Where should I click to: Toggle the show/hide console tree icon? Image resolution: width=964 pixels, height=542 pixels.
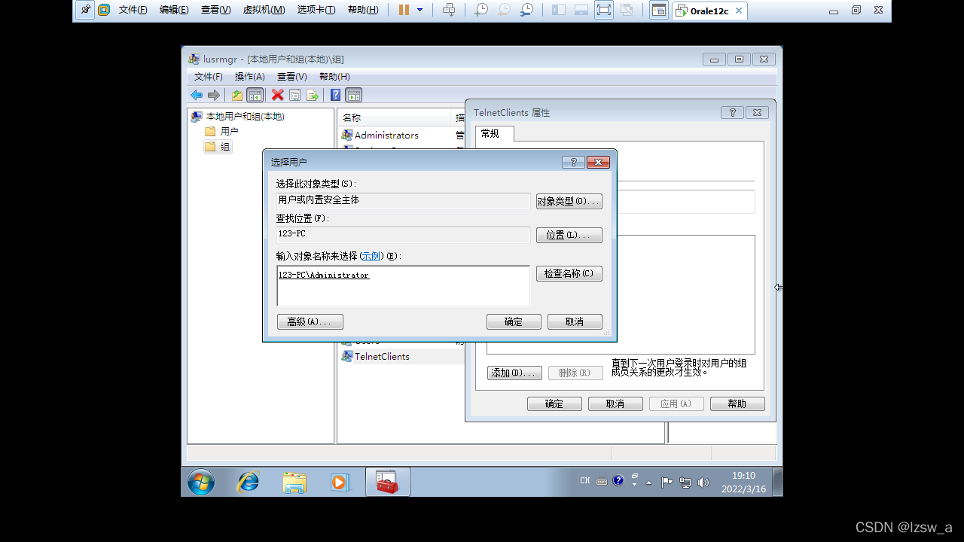(255, 95)
